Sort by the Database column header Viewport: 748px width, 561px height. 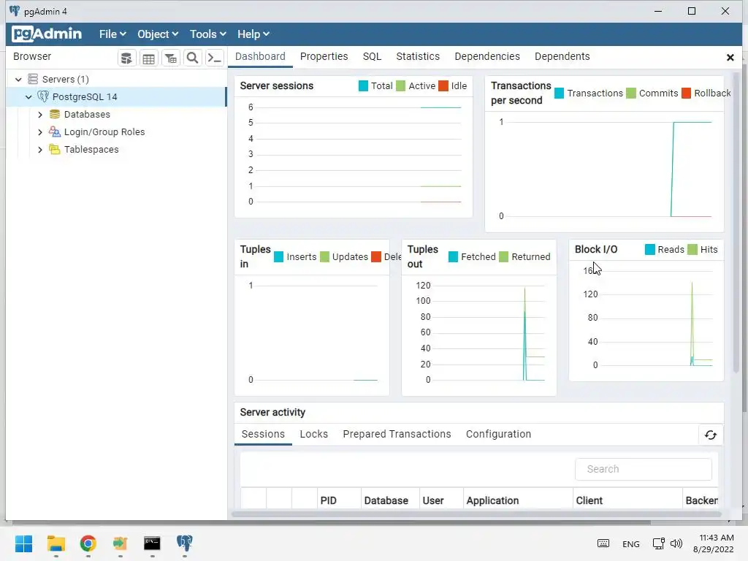tap(390, 500)
